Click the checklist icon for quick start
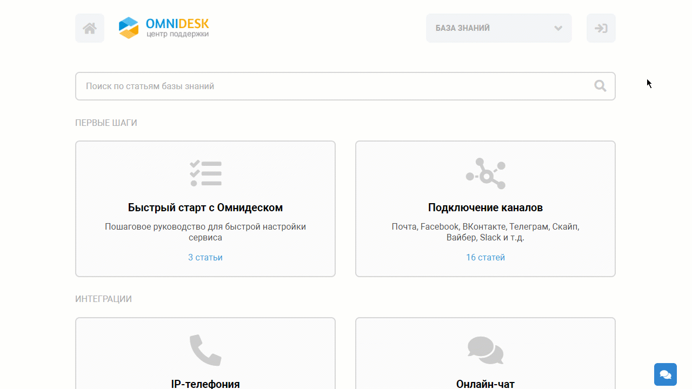Screen dimensions: 692x389 (x=205, y=173)
